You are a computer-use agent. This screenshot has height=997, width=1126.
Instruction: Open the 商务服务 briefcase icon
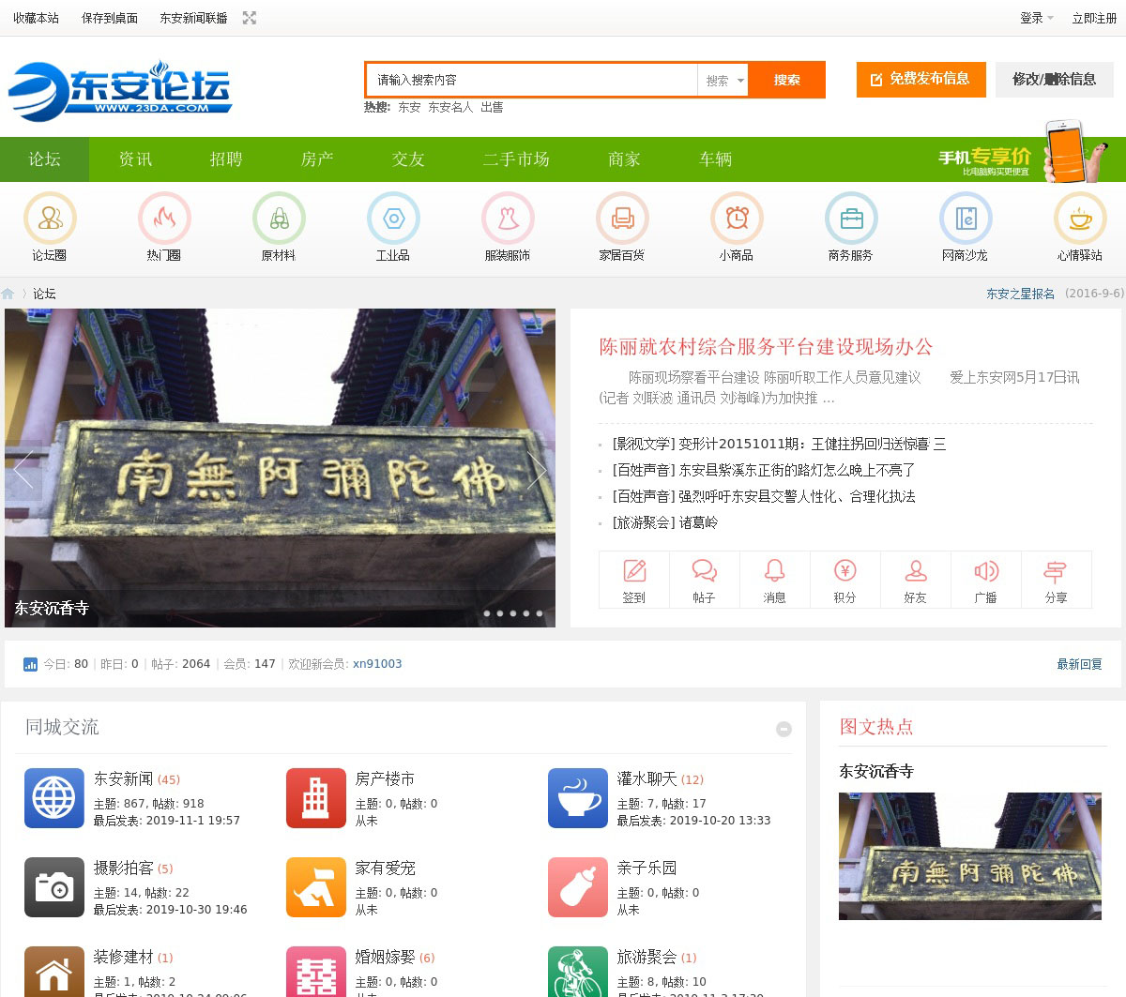tap(851, 219)
